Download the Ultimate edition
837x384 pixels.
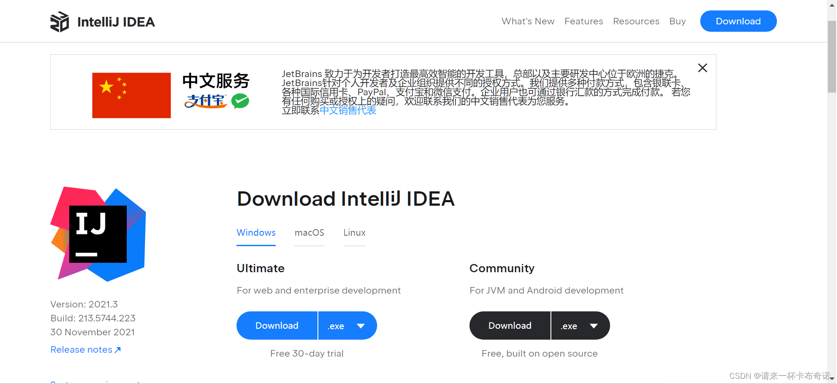click(277, 326)
